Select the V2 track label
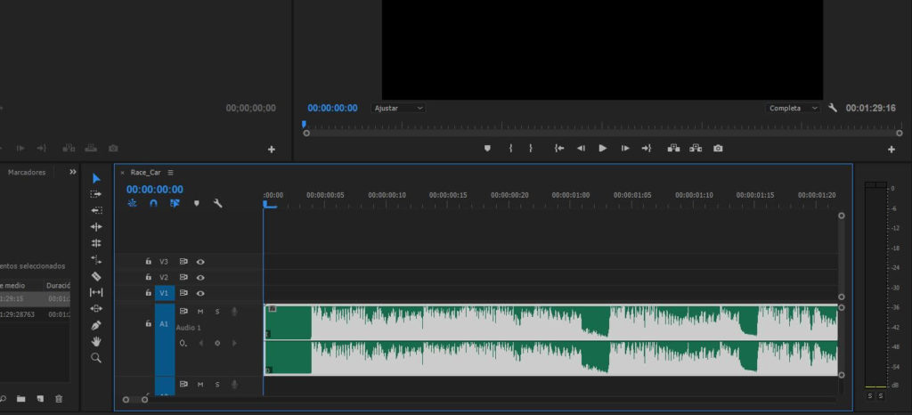 coord(164,277)
